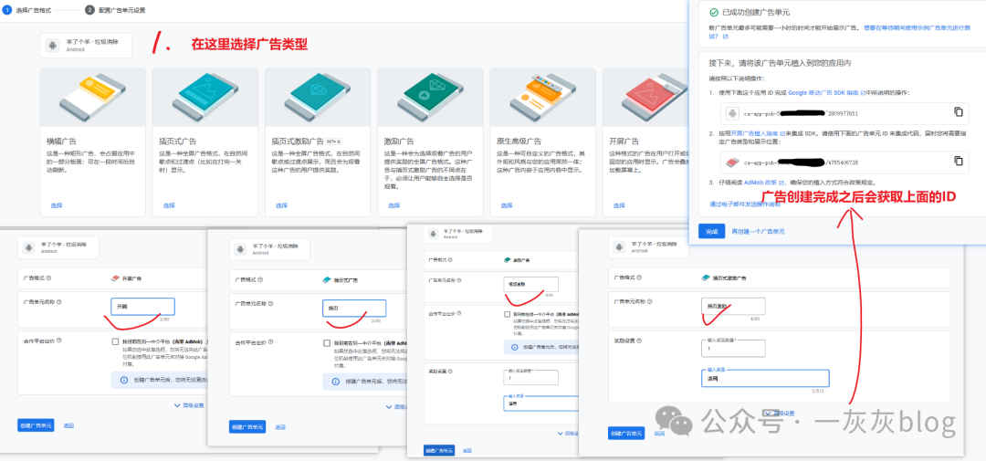Click 选择 under 横幅广告
This screenshot has height=461, width=986.
pos(56,205)
